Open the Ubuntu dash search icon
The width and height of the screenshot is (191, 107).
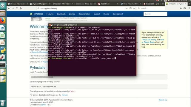click(3, 6)
